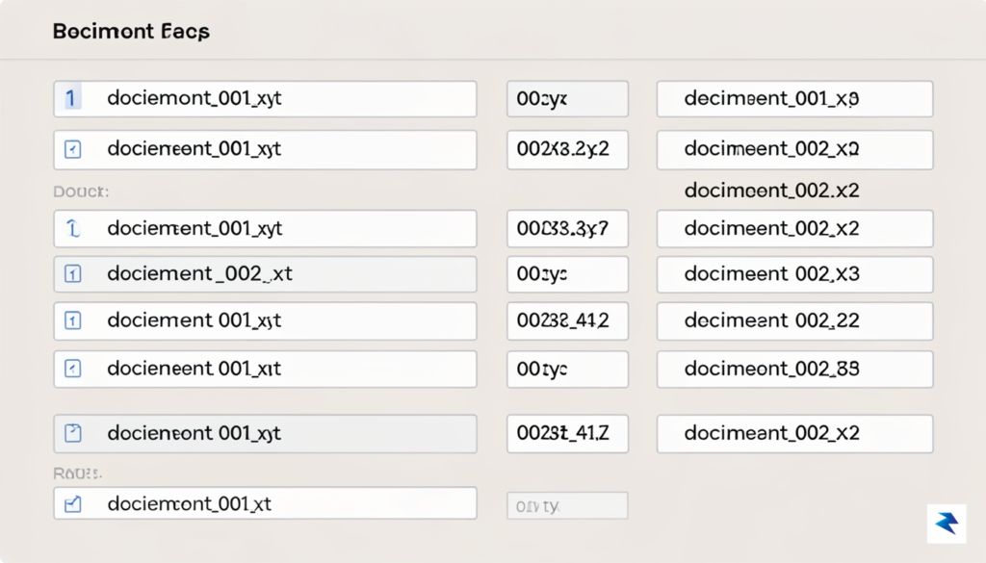Click the Bocimont Eacs heading
The width and height of the screenshot is (986, 563).
[x=131, y=32]
